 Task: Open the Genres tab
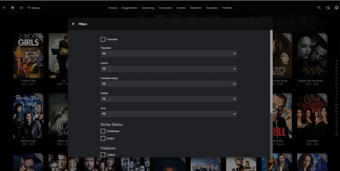(181, 8)
